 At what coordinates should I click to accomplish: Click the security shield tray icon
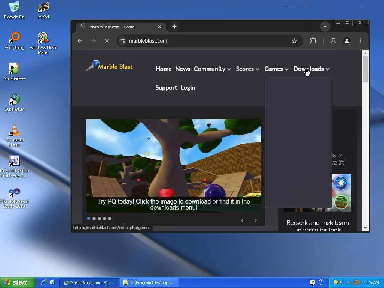(x=336, y=283)
